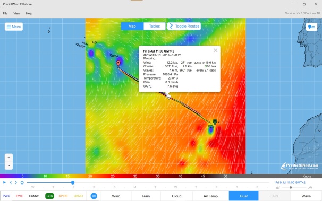Open the View menu

(16, 13)
